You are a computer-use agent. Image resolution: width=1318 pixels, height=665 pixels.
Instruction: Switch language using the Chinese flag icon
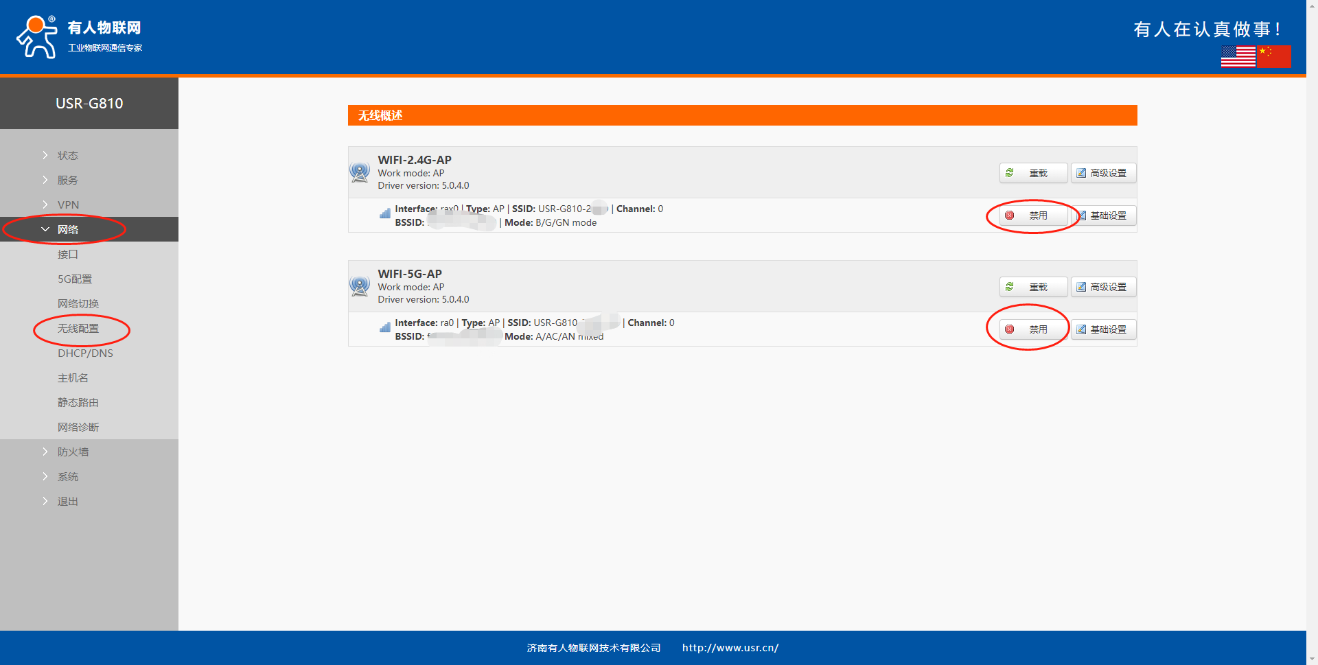(x=1274, y=56)
